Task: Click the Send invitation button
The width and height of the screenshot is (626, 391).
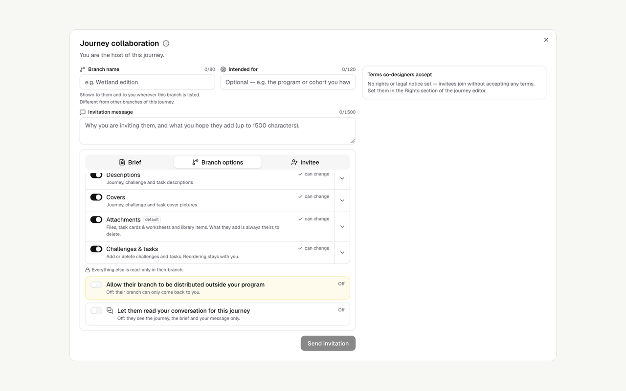Action: point(328,343)
